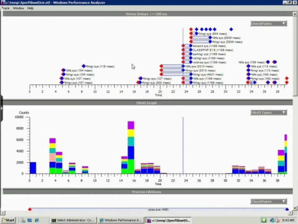Click the Ntfs.sys (104 msec) label

79,70
